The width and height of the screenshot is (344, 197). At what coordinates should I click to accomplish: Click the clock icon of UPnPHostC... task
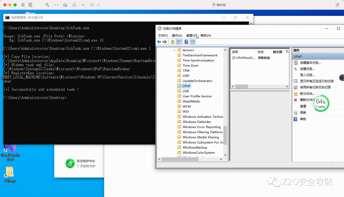234,58
